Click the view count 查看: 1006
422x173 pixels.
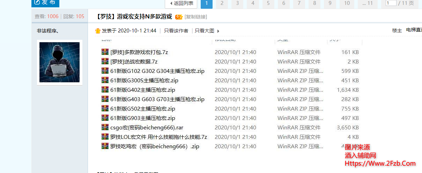[x=47, y=16]
